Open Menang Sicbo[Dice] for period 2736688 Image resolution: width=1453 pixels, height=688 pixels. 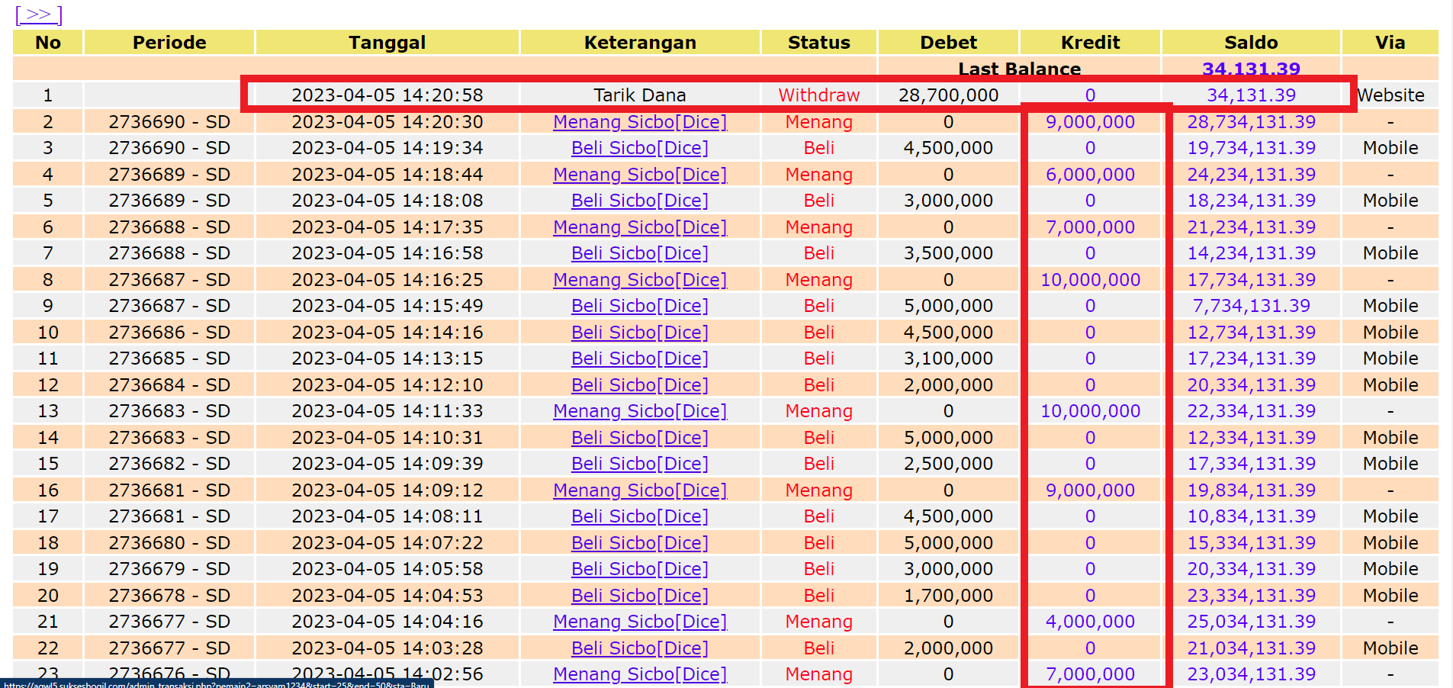(640, 227)
